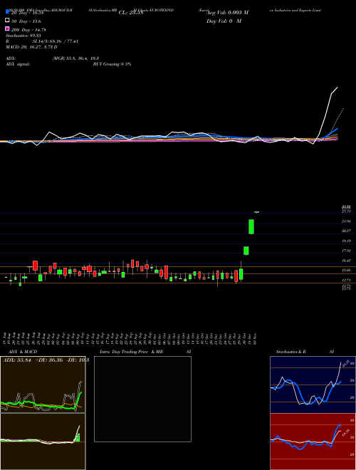
Task: Click the 68.16 value label in RSI panel
Action: click(x=346, y=433)
